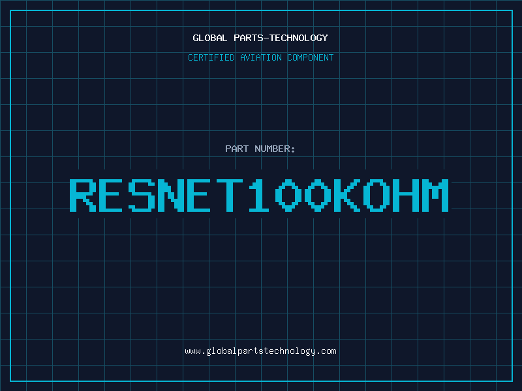522x391 pixels.
Task: Open the www.globalpartstechnology.com link
Action: click(x=260, y=351)
